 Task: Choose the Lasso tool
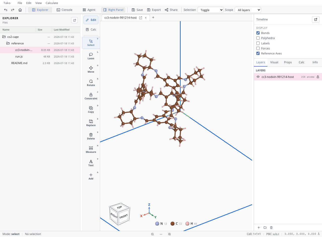tap(91, 56)
